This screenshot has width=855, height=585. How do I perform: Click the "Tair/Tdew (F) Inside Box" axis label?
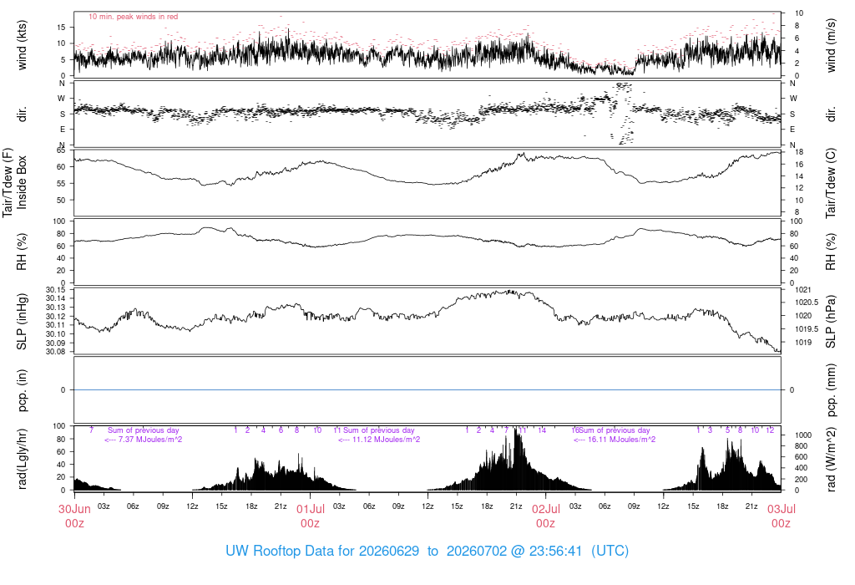pos(15,183)
